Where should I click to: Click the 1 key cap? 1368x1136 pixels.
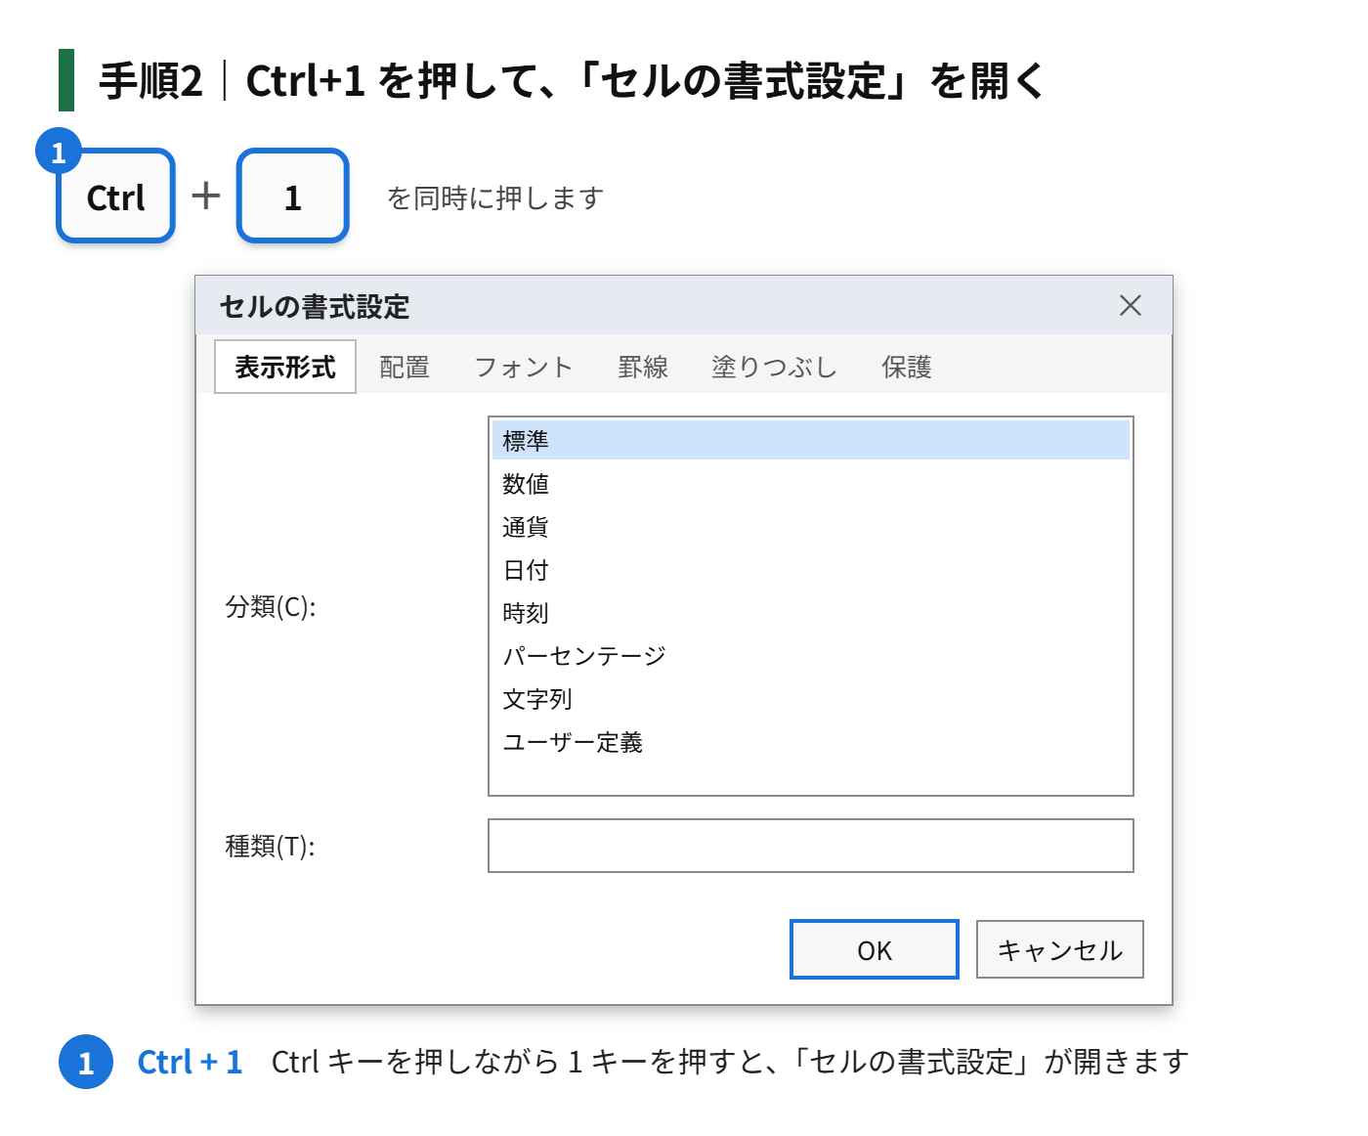(292, 196)
